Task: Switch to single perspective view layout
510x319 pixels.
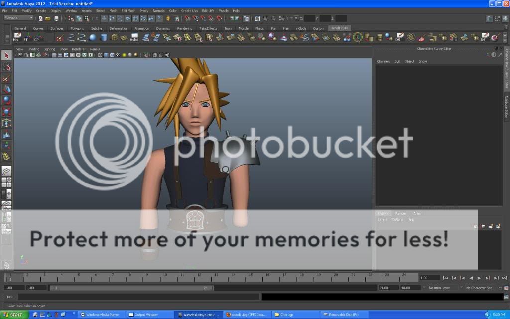Action: coord(6,171)
